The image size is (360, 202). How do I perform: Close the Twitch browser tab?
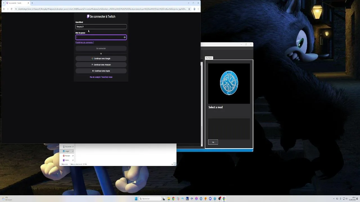coord(28,3)
